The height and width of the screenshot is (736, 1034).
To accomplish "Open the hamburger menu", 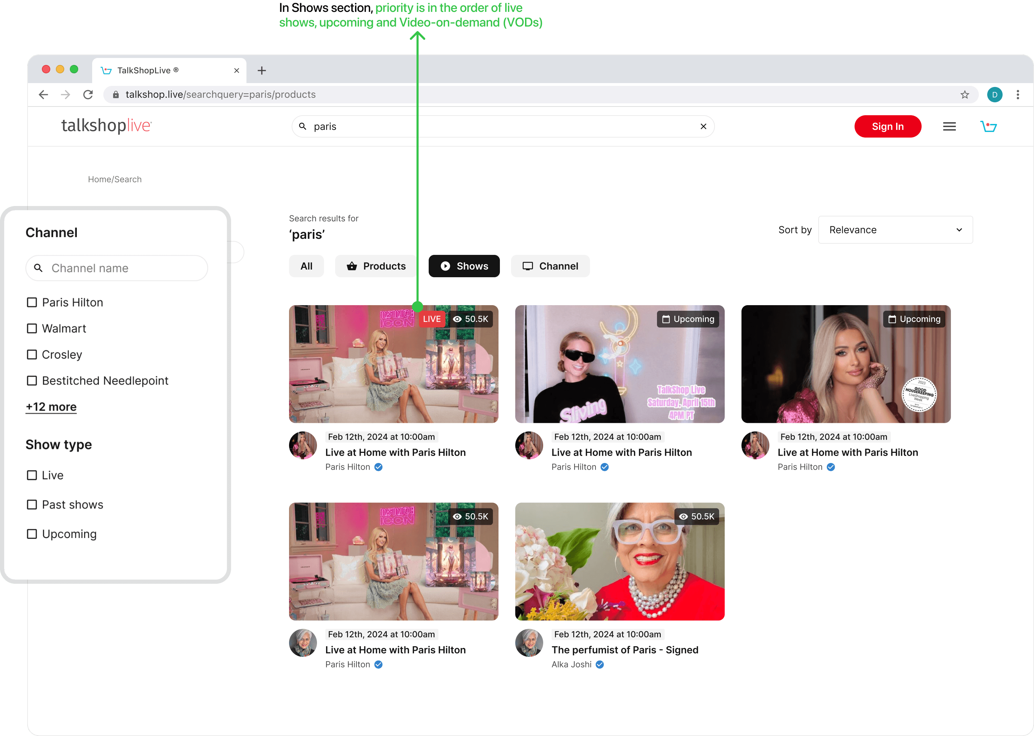I will 949,126.
